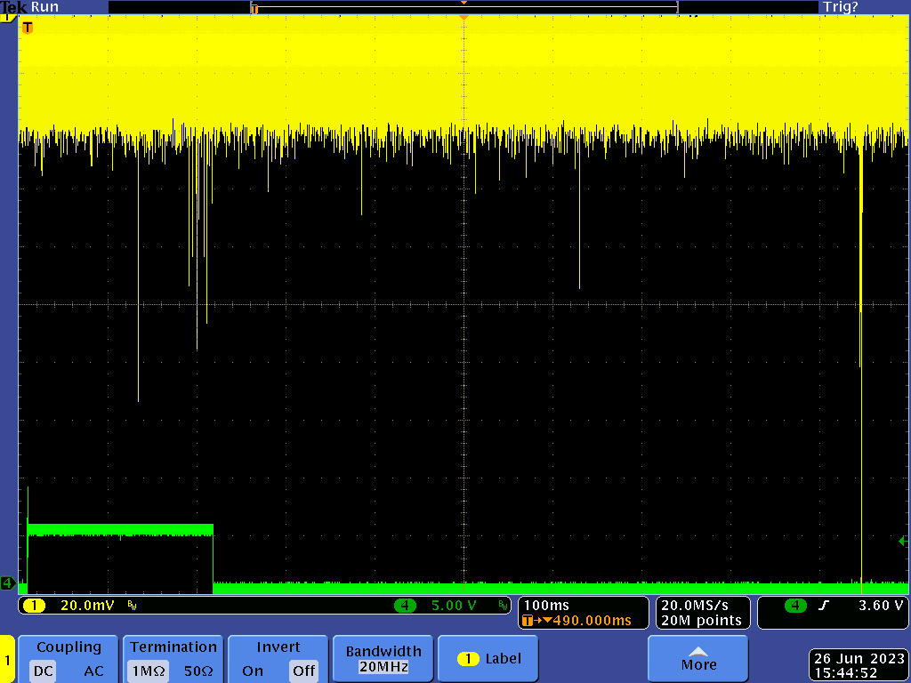Click the 20.0MS/s sample rate readout

[x=697, y=606]
